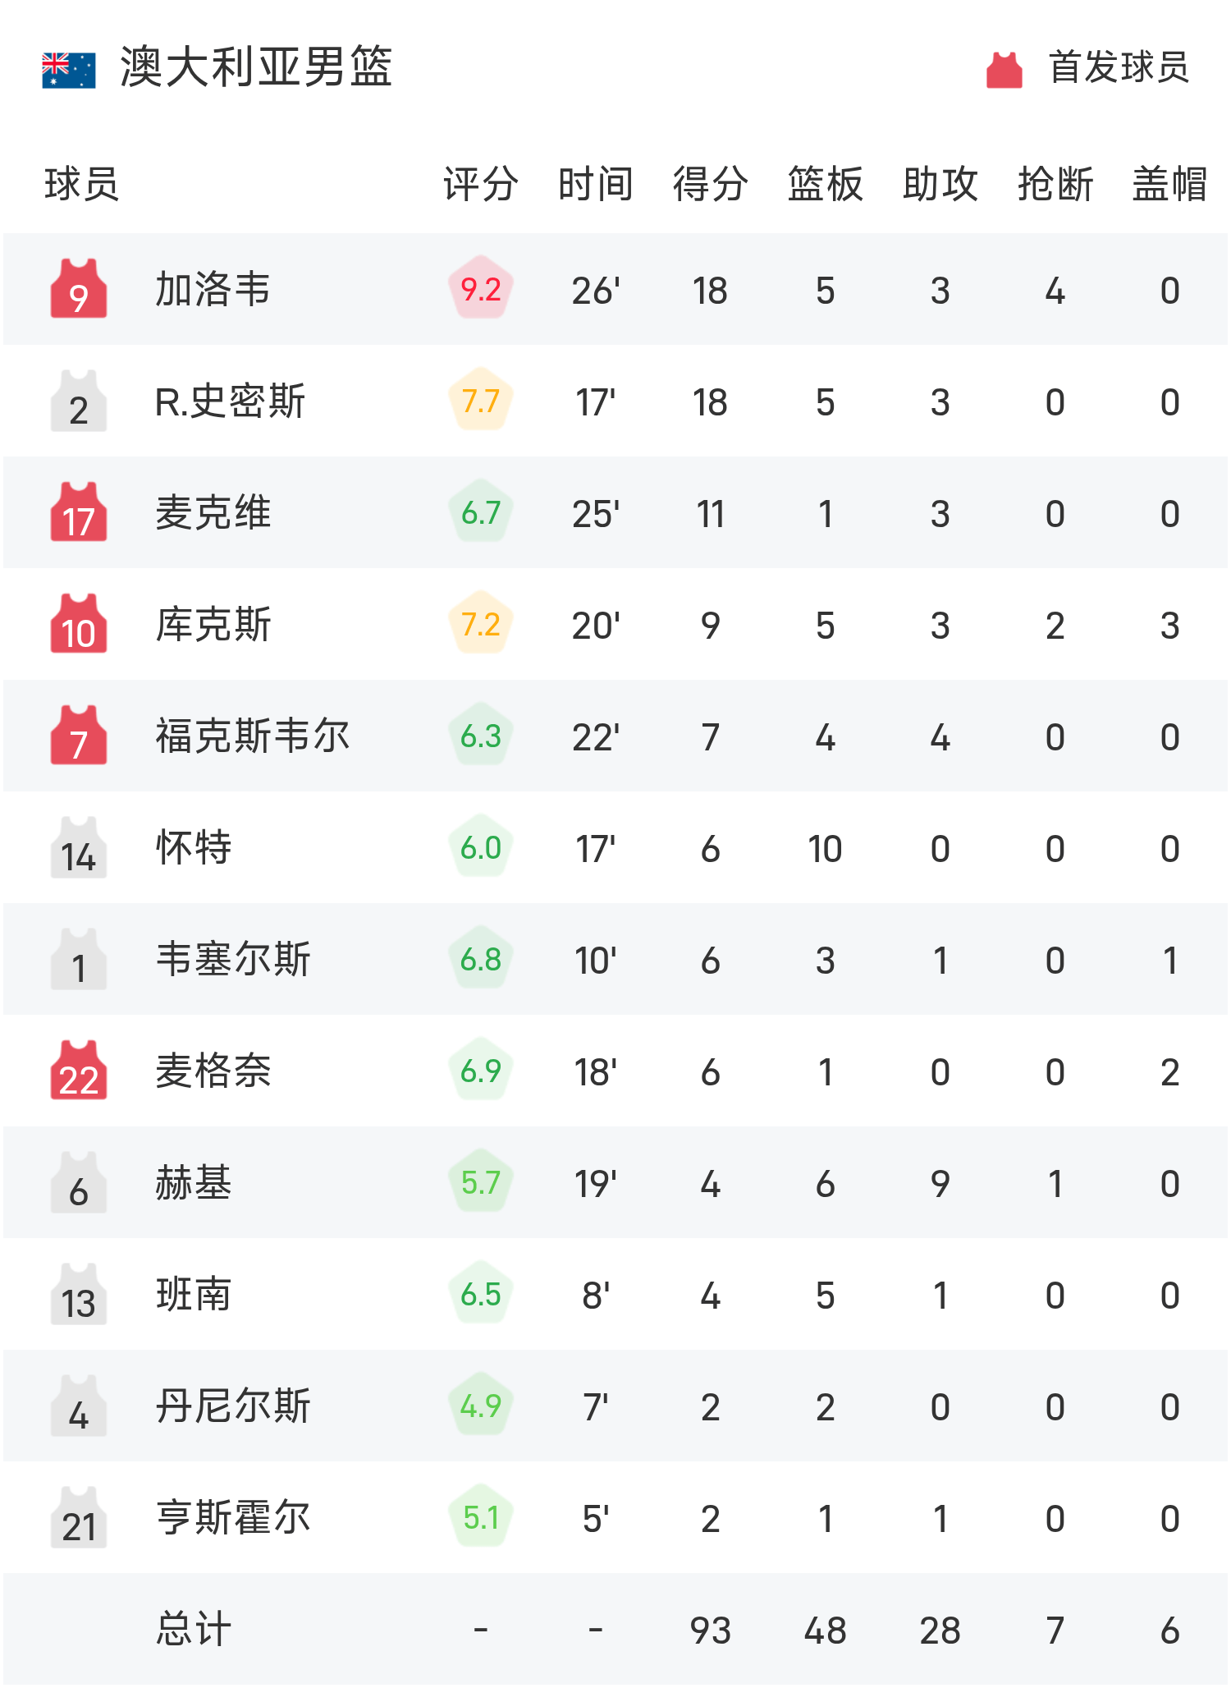Tap the Australian flag icon
This screenshot has height=1688, width=1231.
[x=69, y=71]
